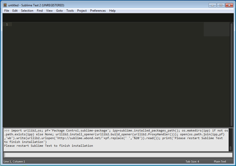236x166 pixels.
Task: Click the editor vertical scrollbar
Action: pos(232,75)
